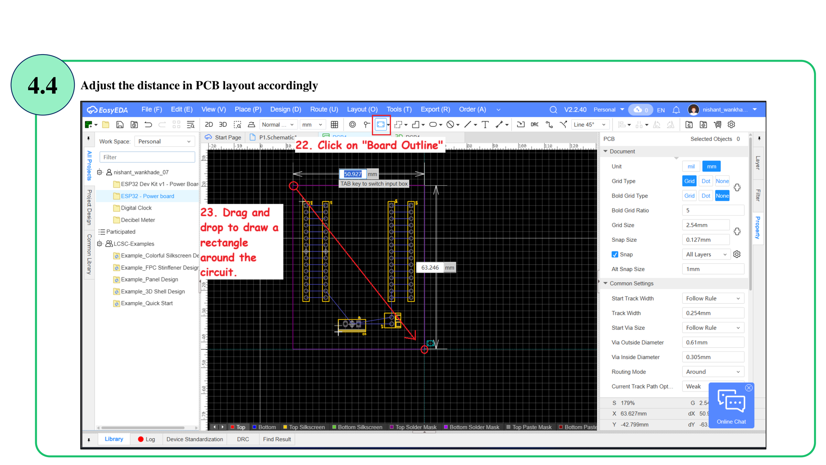The image size is (826, 465).
Task: Click the grid display icon in toolbar
Action: click(x=335, y=124)
